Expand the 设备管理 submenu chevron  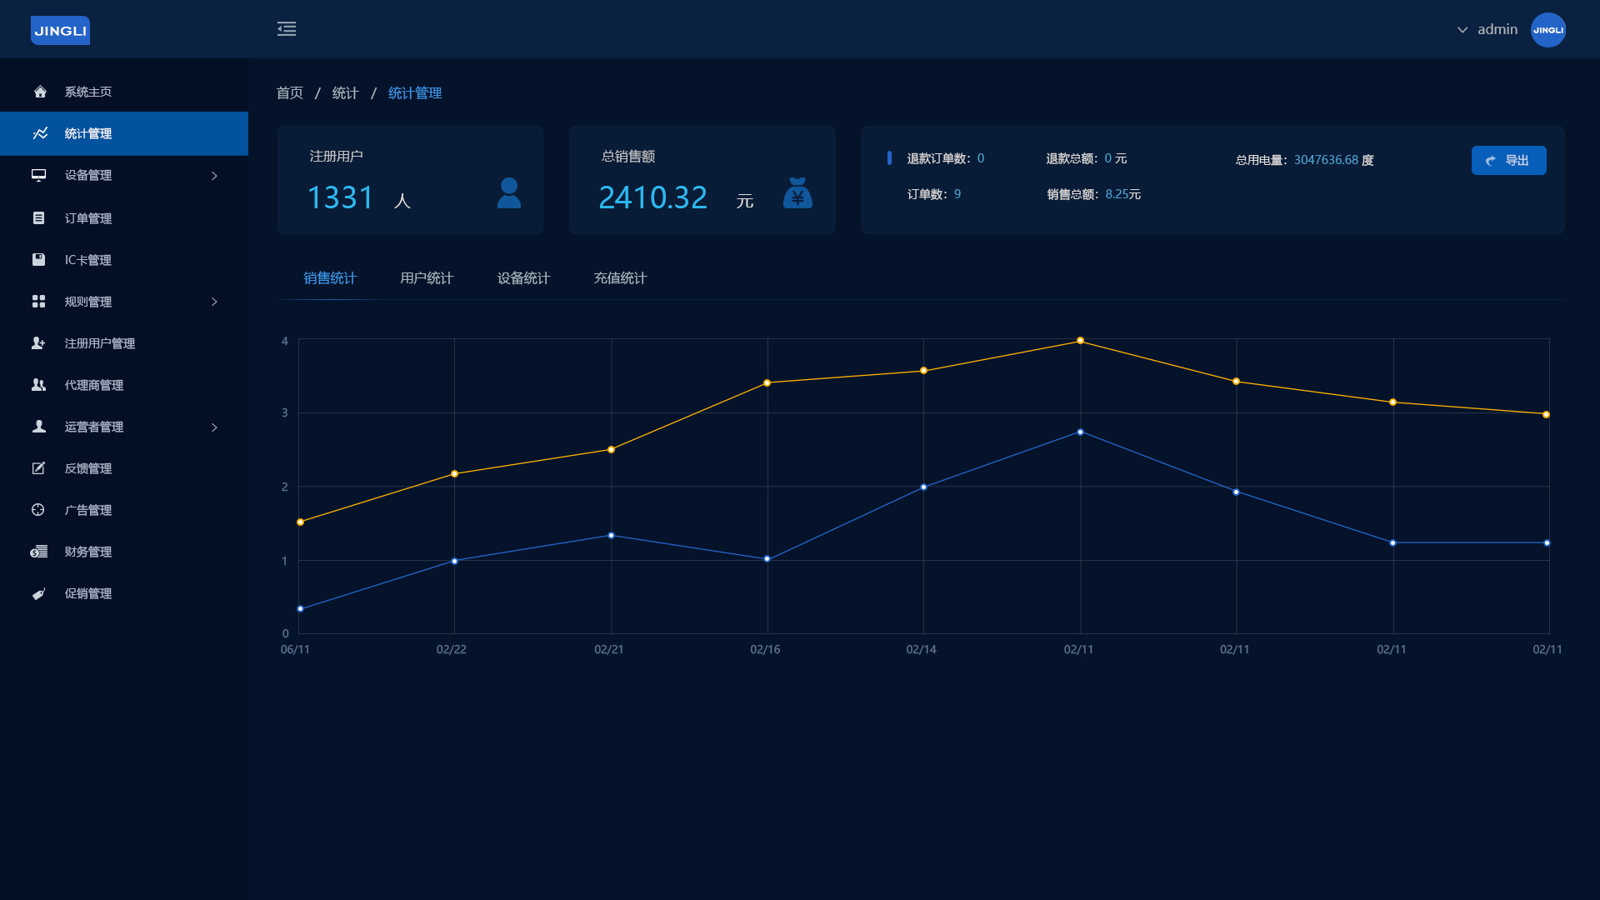pos(214,176)
